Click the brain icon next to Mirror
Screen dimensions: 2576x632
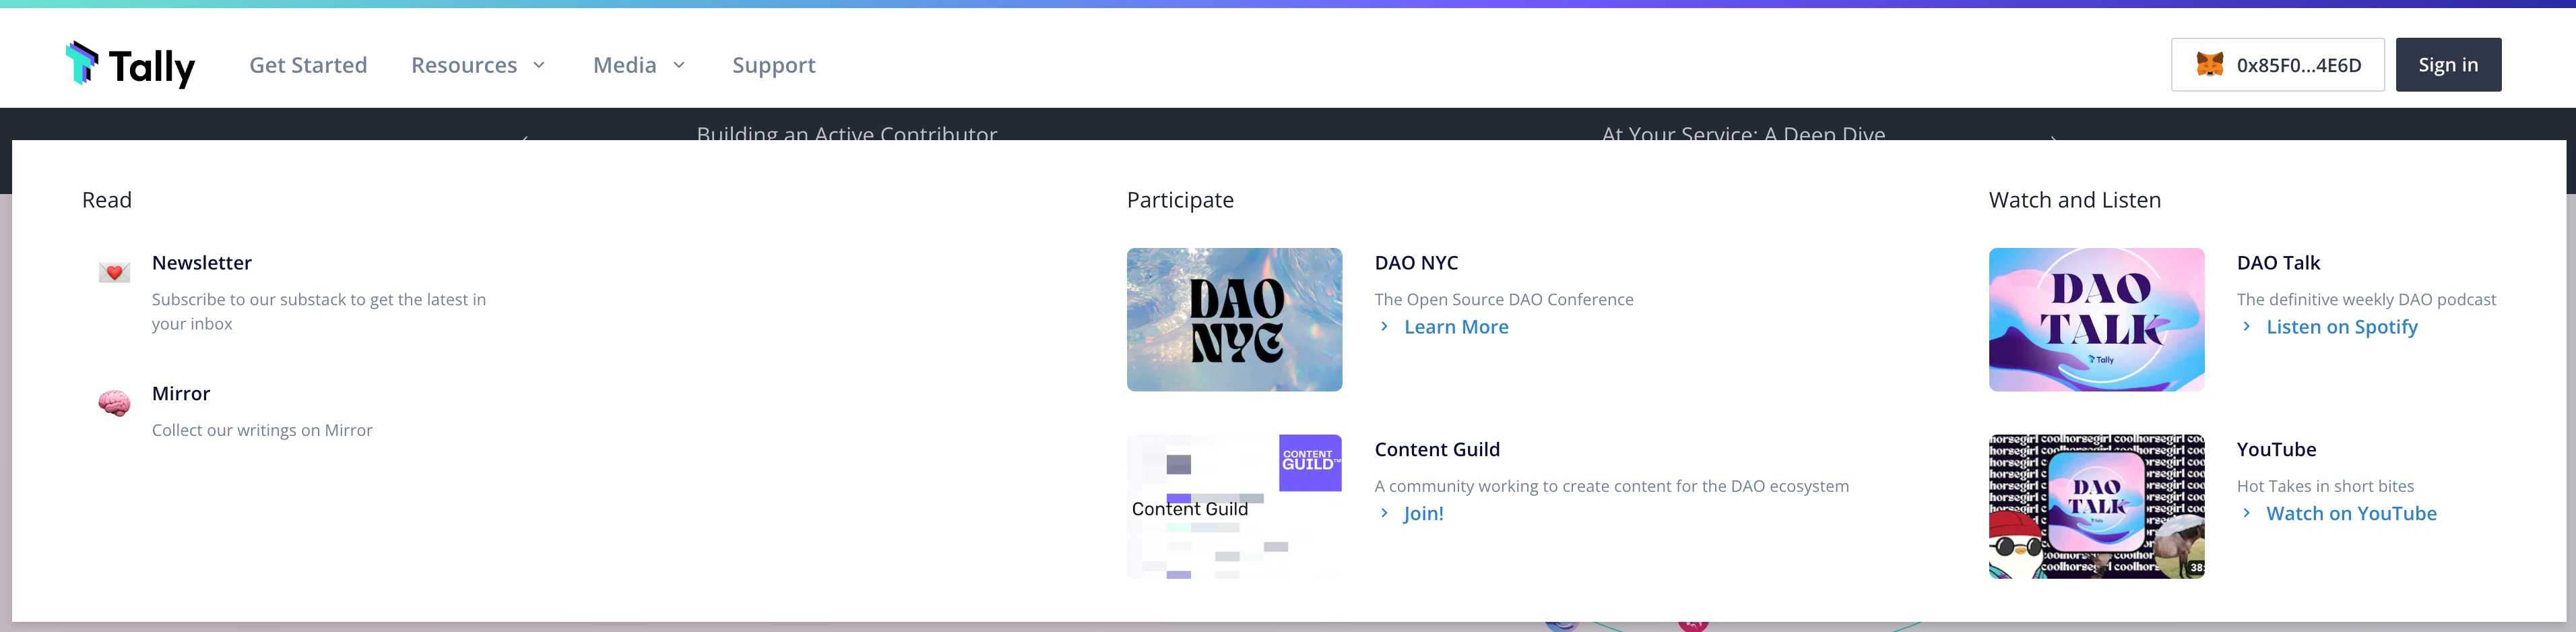click(x=114, y=403)
